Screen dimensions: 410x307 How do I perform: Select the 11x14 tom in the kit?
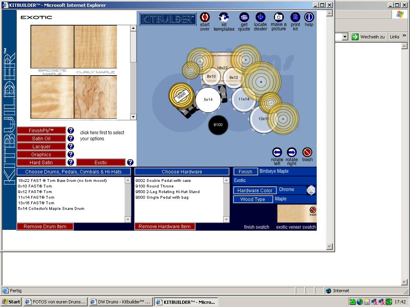(243, 100)
